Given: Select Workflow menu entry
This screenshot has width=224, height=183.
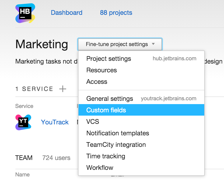Looking at the screenshot, I should pos(141,168).
